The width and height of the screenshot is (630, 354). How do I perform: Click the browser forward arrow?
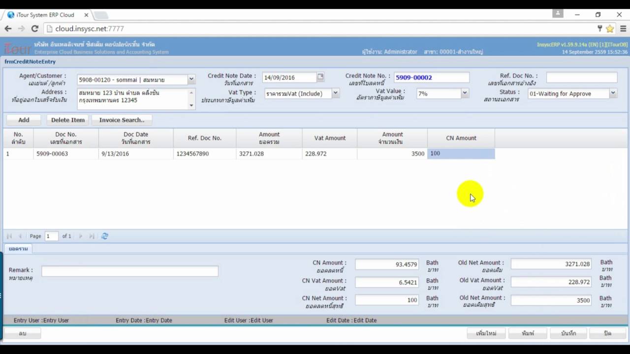(21, 29)
